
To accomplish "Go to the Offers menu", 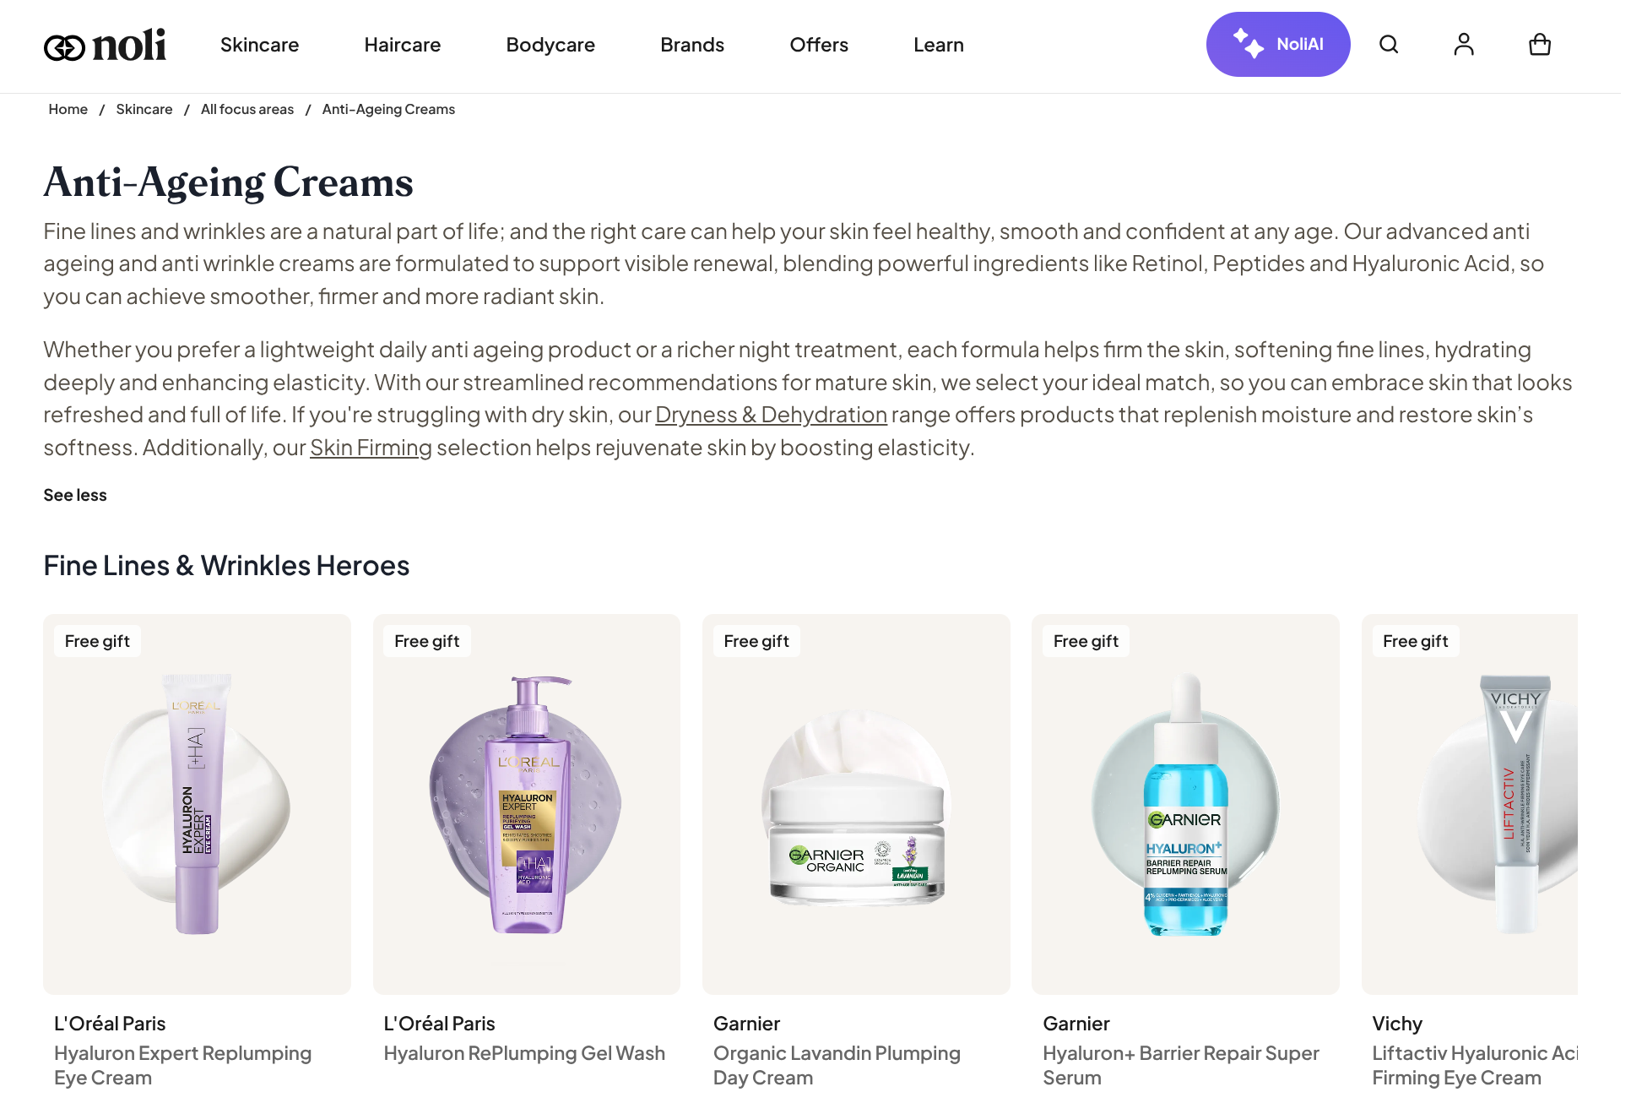I will pos(819,45).
